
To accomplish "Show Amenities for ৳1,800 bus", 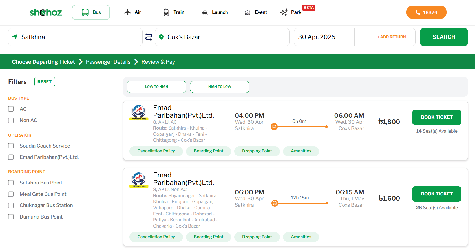I will (x=301, y=151).
